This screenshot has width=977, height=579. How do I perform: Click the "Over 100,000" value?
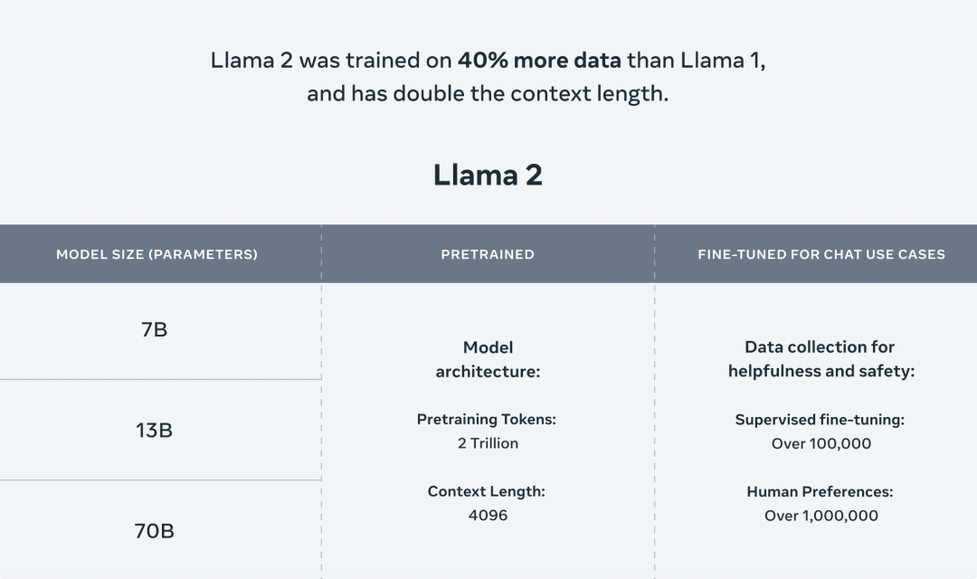point(820,443)
